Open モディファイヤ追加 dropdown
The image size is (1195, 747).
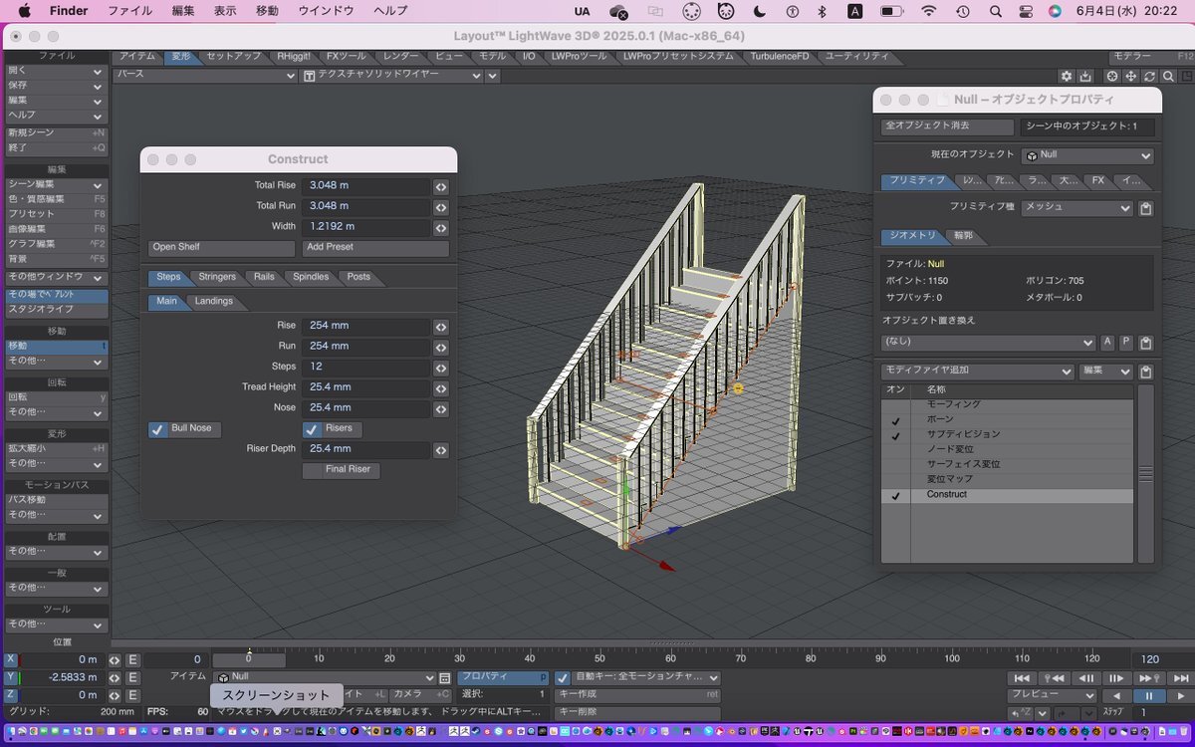[x=978, y=372]
